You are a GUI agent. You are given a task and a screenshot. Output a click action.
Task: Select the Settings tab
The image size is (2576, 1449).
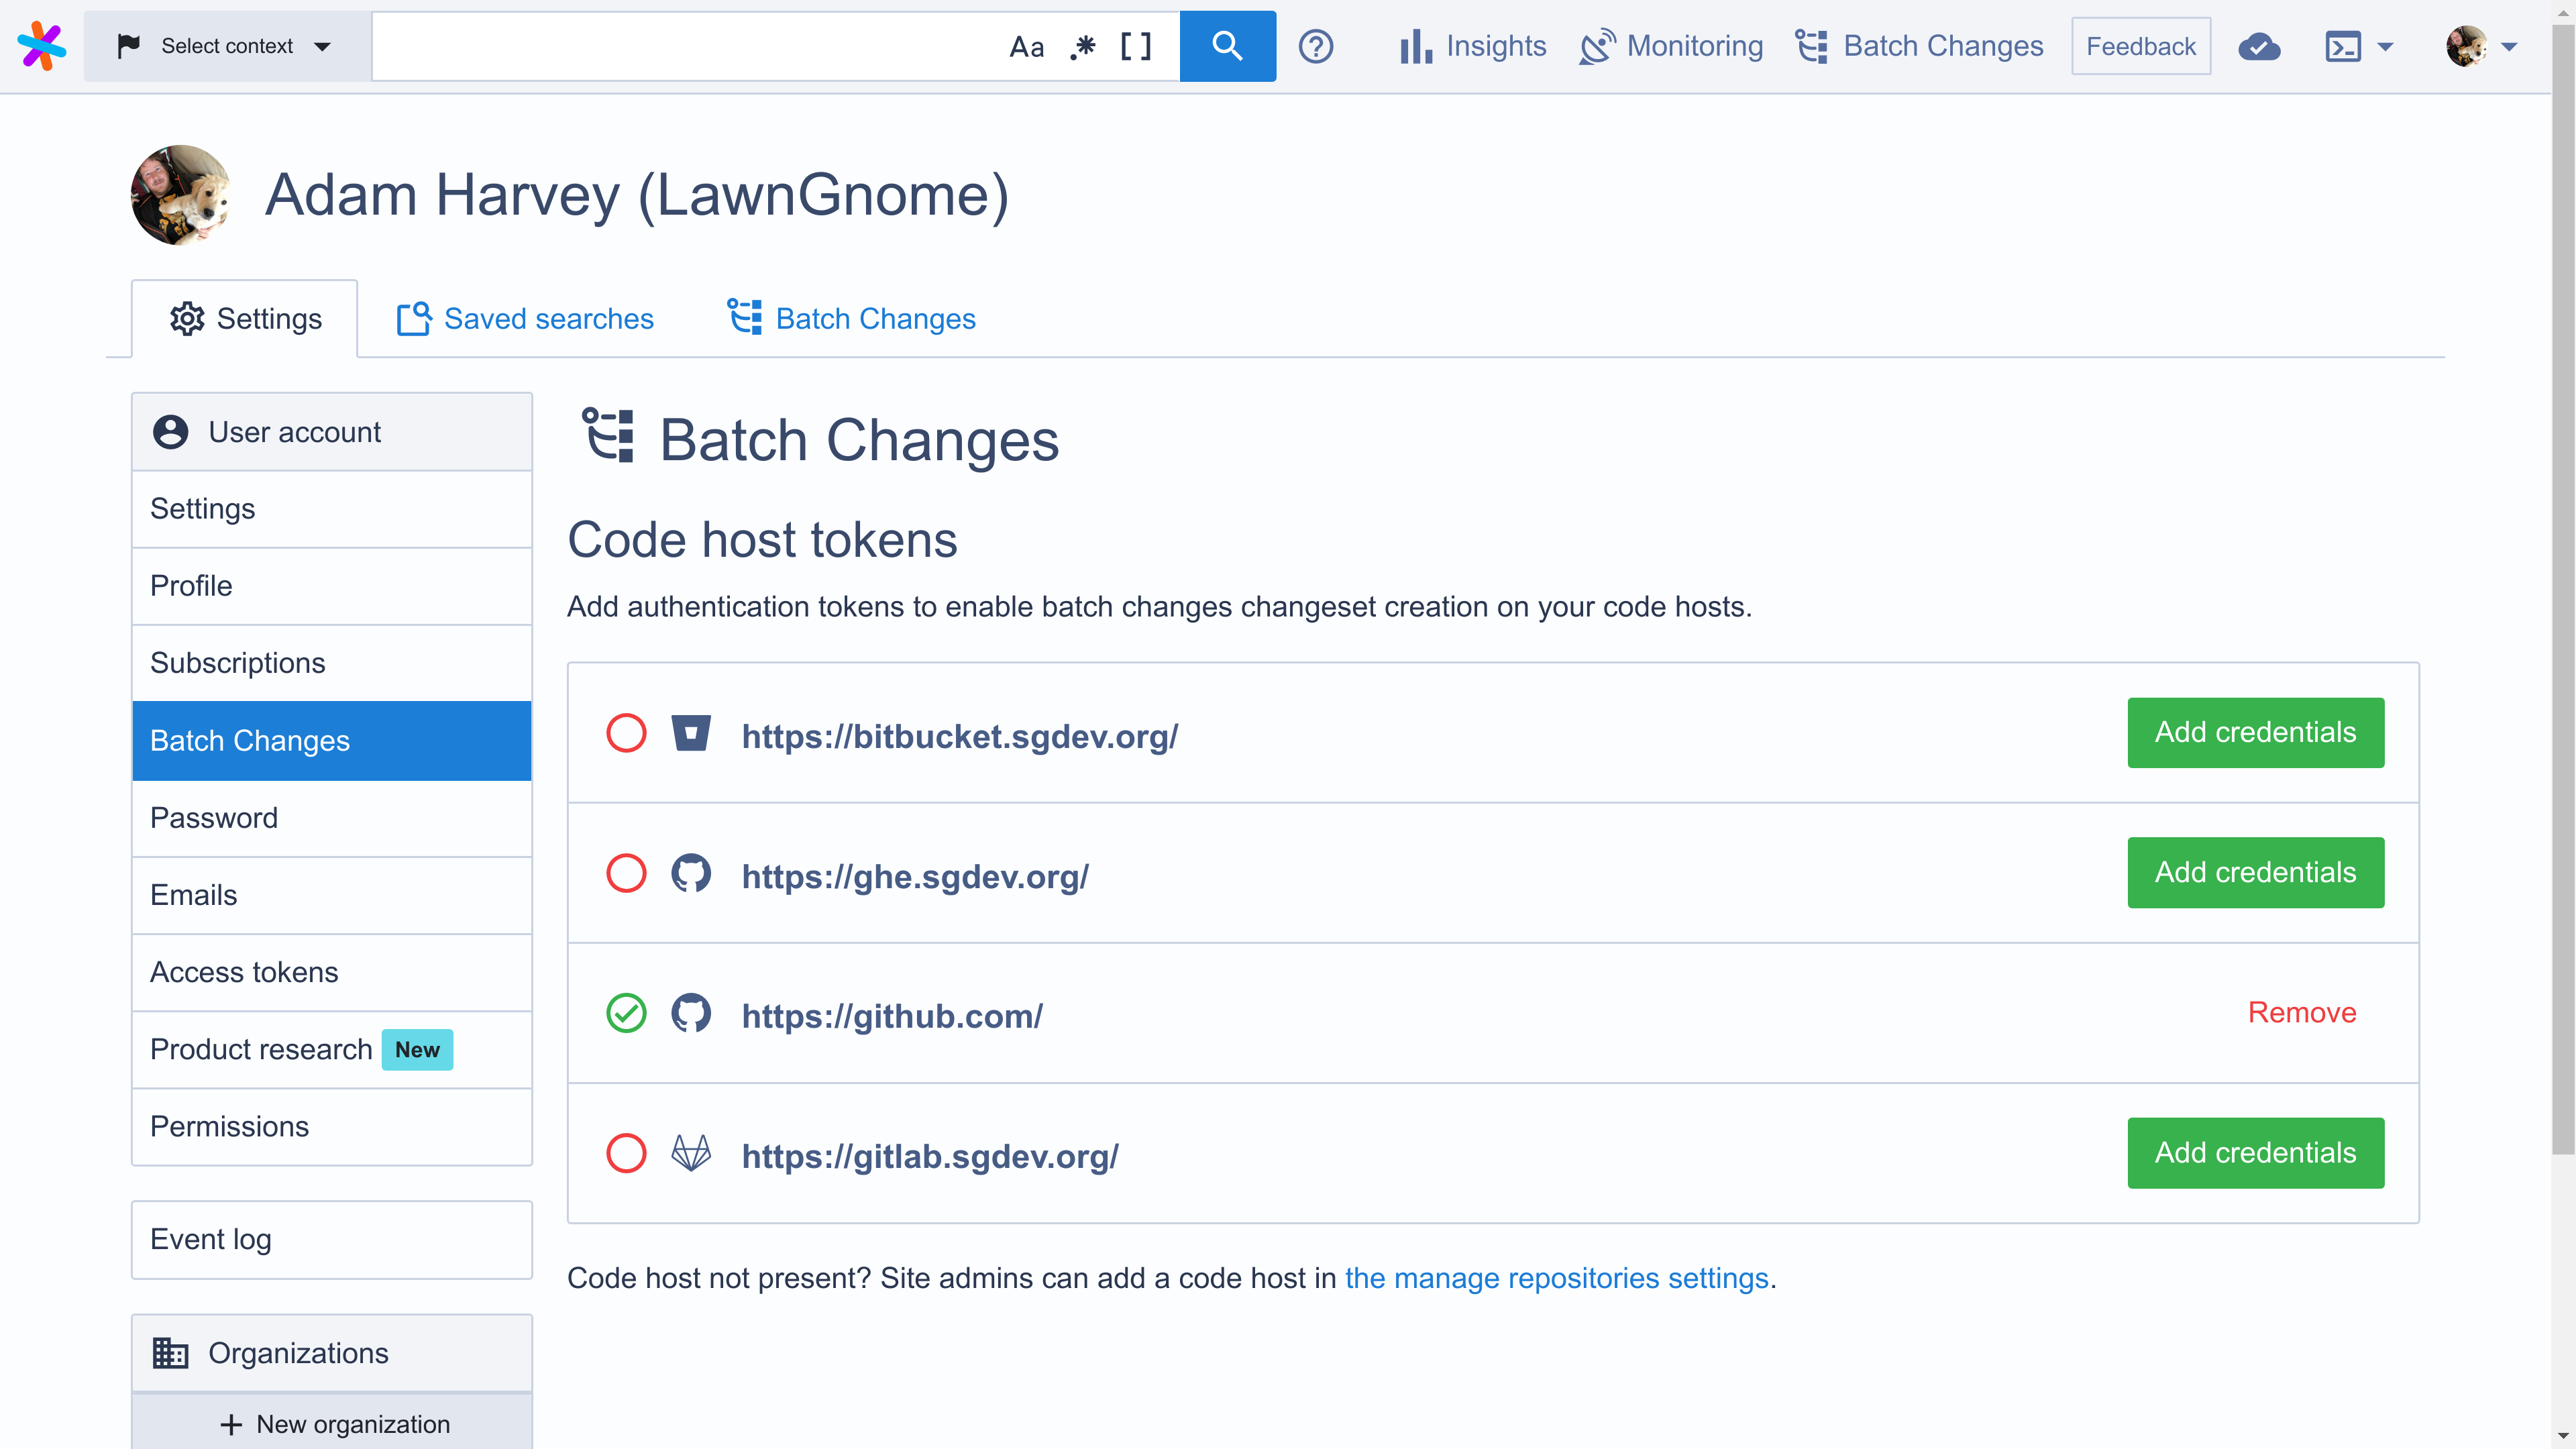point(245,319)
